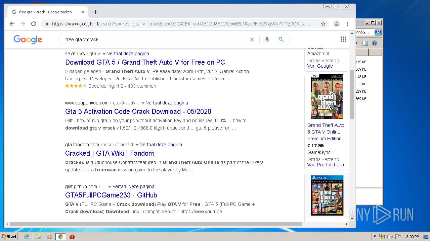The height and width of the screenshot is (241, 430).
Task: Click the Chrome forward arrow
Action: (x=23, y=24)
